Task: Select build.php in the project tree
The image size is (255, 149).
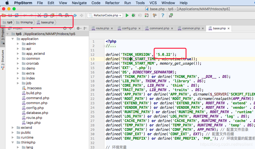Action: [34, 93]
